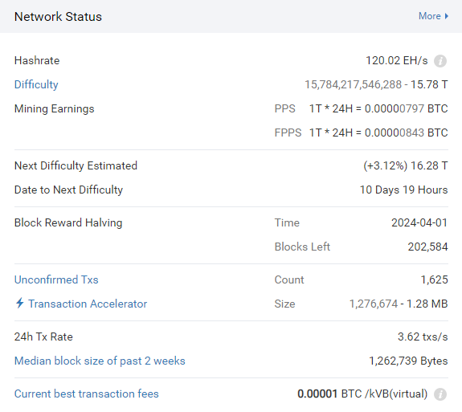
Task: Click the FPPS mining earnings value
Action: tap(378, 133)
